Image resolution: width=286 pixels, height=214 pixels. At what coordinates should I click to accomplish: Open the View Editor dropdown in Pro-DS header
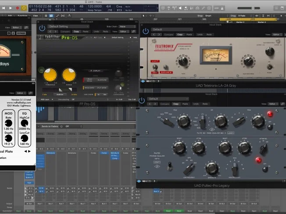point(124,32)
